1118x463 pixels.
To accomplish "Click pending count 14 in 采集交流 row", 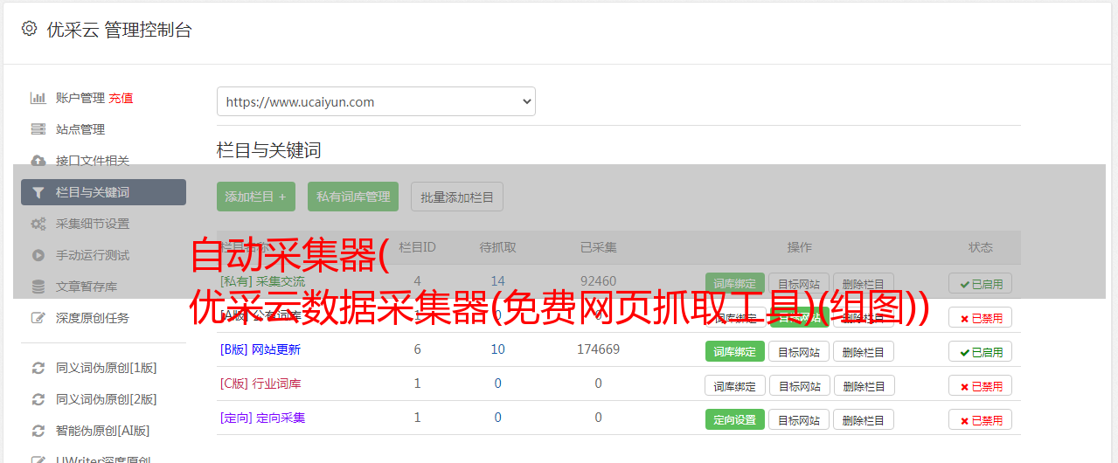I will 497,281.
